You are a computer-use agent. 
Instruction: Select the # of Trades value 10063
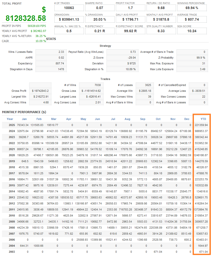(x=69, y=8)
